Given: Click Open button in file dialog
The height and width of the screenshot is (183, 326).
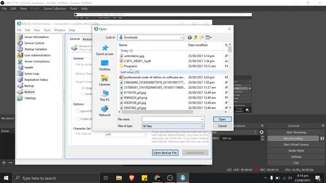Looking at the screenshot, I should tap(222, 119).
